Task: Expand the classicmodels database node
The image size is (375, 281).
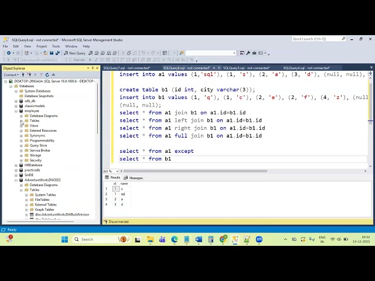Action: coord(16,106)
